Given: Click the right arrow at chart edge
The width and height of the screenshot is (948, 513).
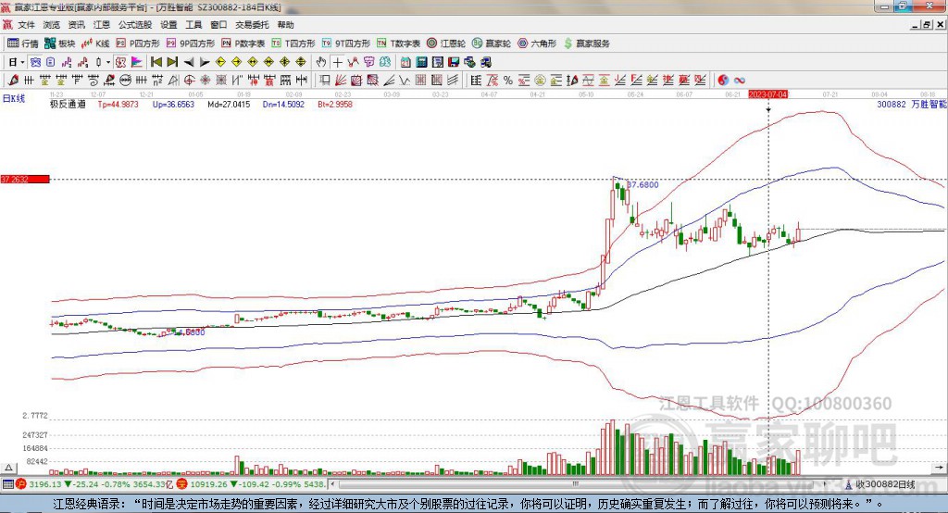Looking at the screenshot, I should [x=939, y=467].
